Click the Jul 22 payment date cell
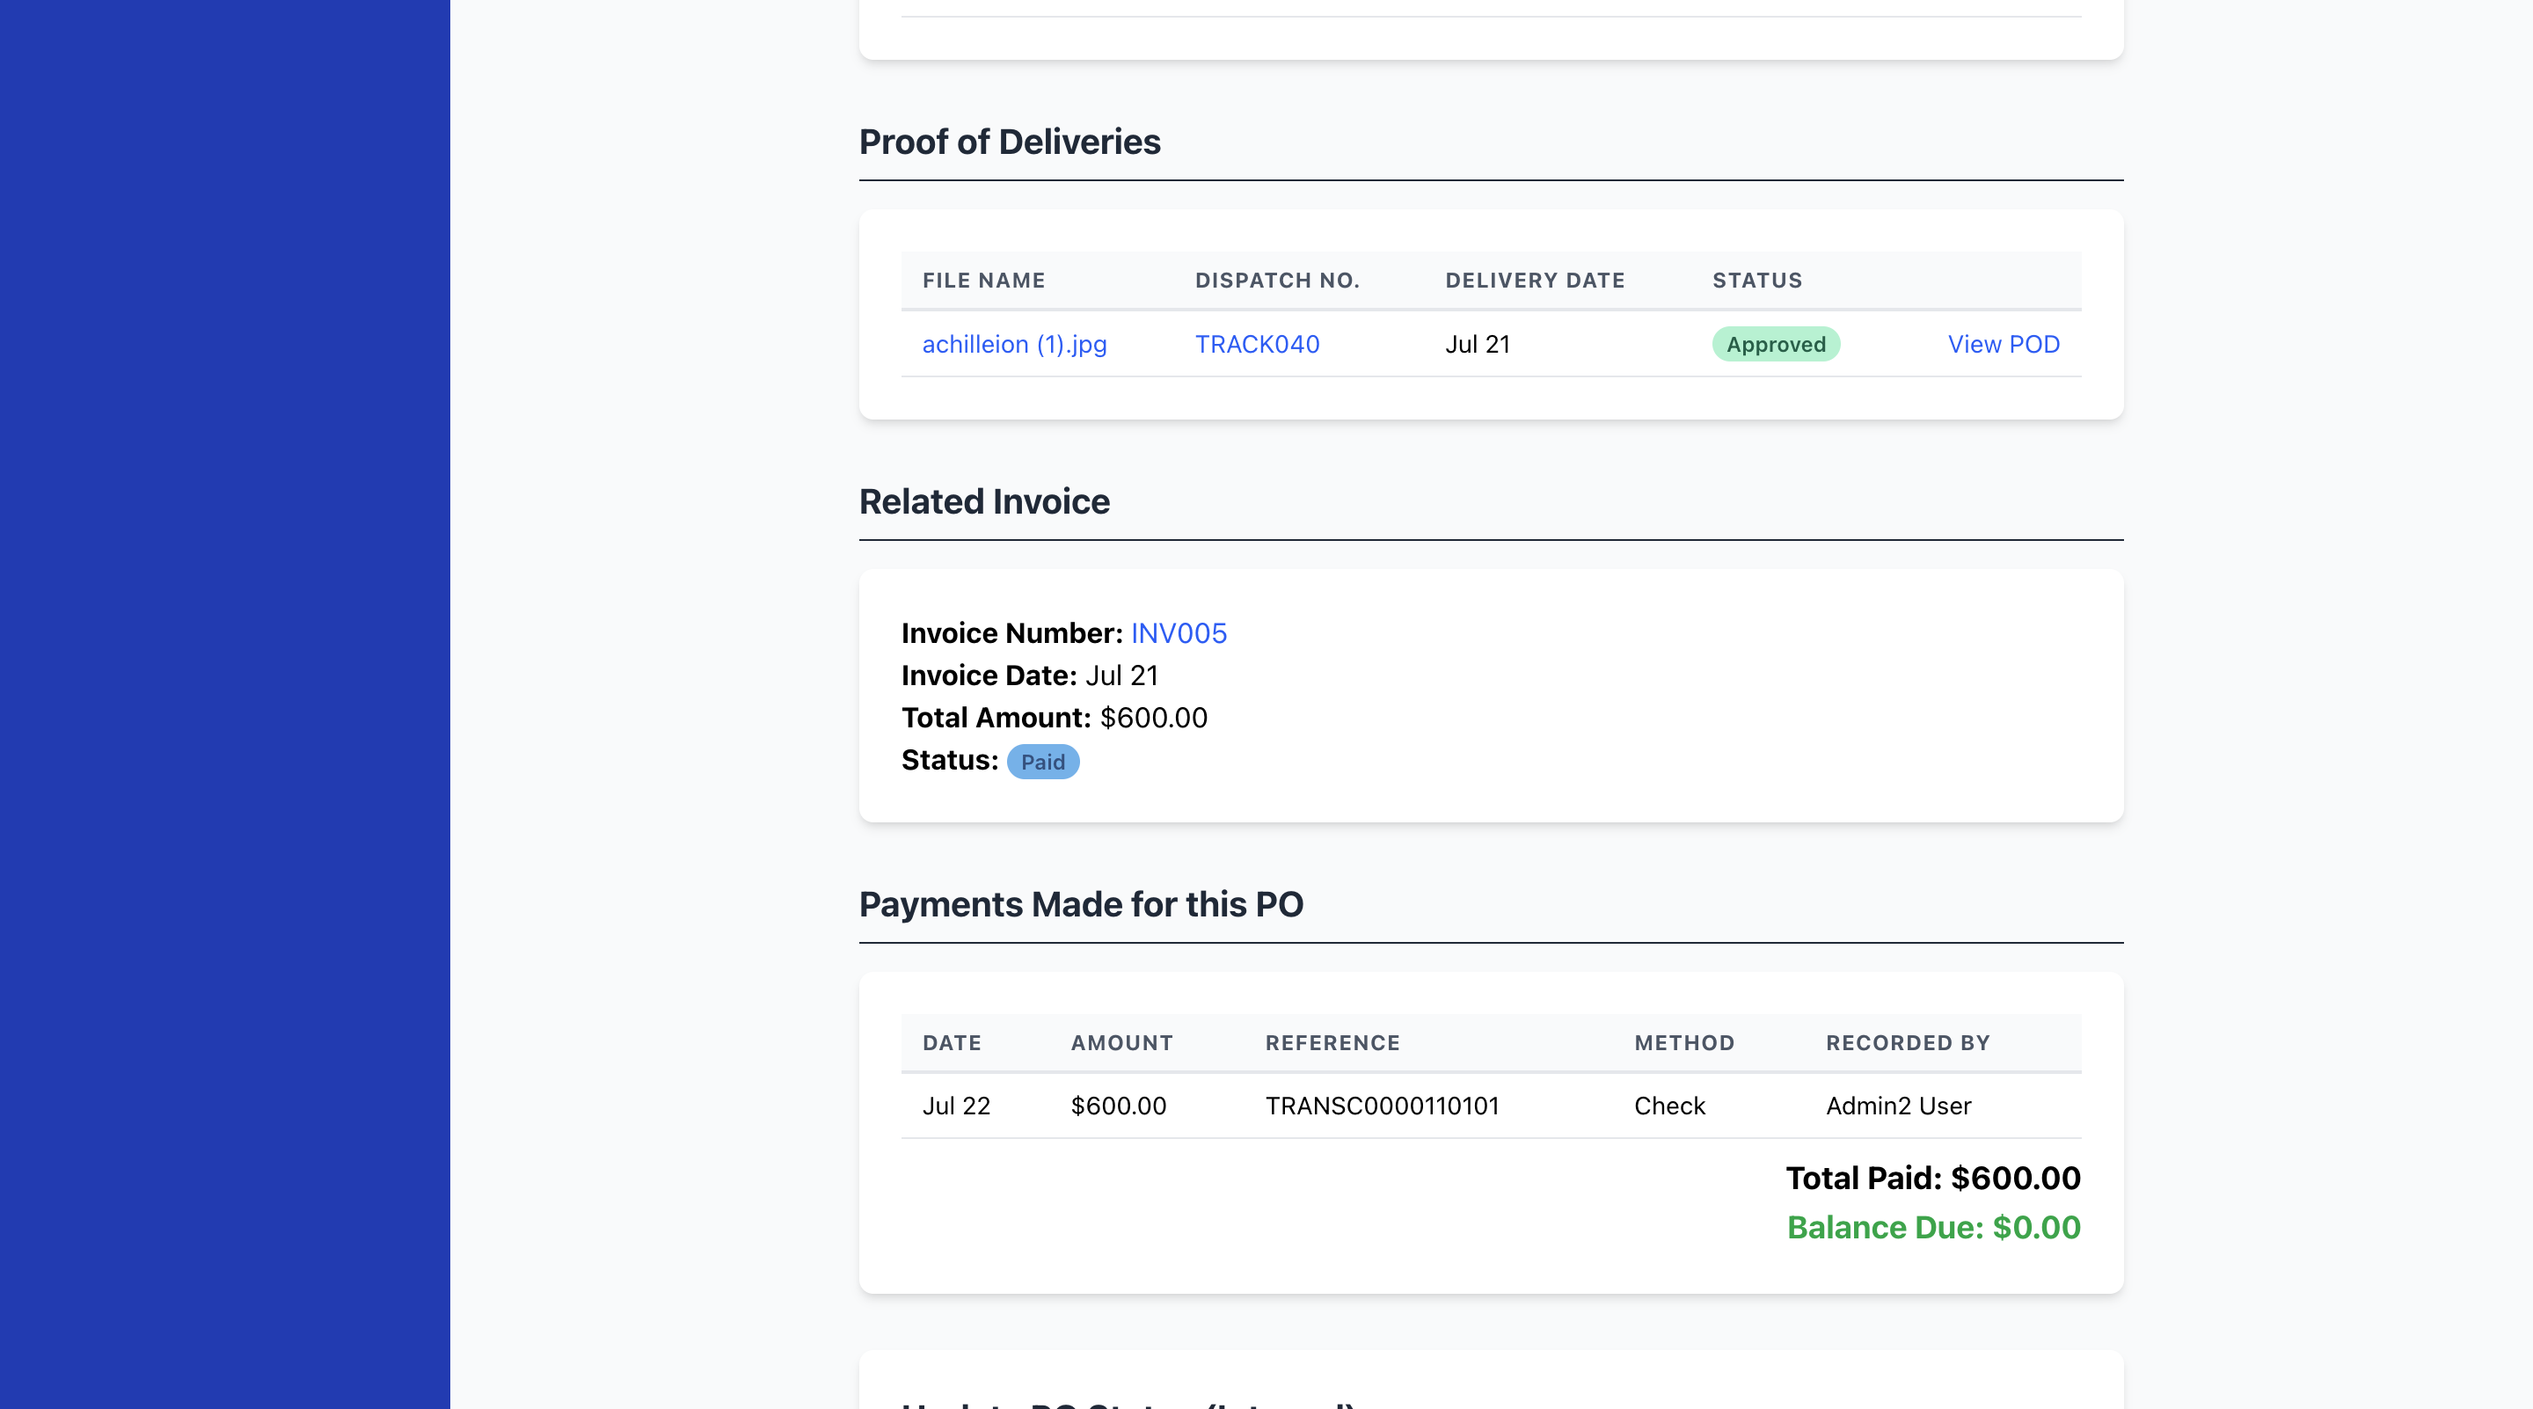The width and height of the screenshot is (2533, 1409). pyautogui.click(x=956, y=1106)
